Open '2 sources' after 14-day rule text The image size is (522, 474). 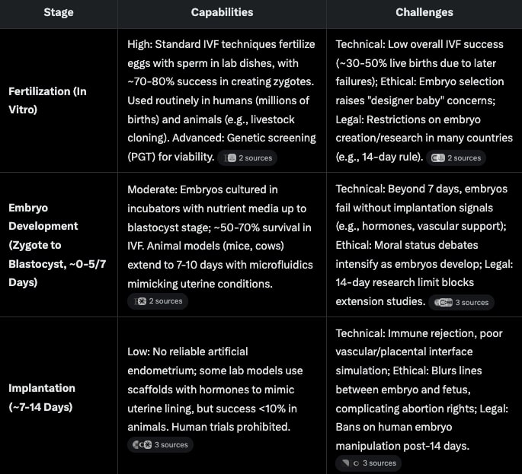tap(456, 158)
